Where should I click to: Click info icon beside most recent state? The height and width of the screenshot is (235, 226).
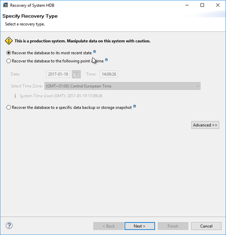click(x=94, y=52)
